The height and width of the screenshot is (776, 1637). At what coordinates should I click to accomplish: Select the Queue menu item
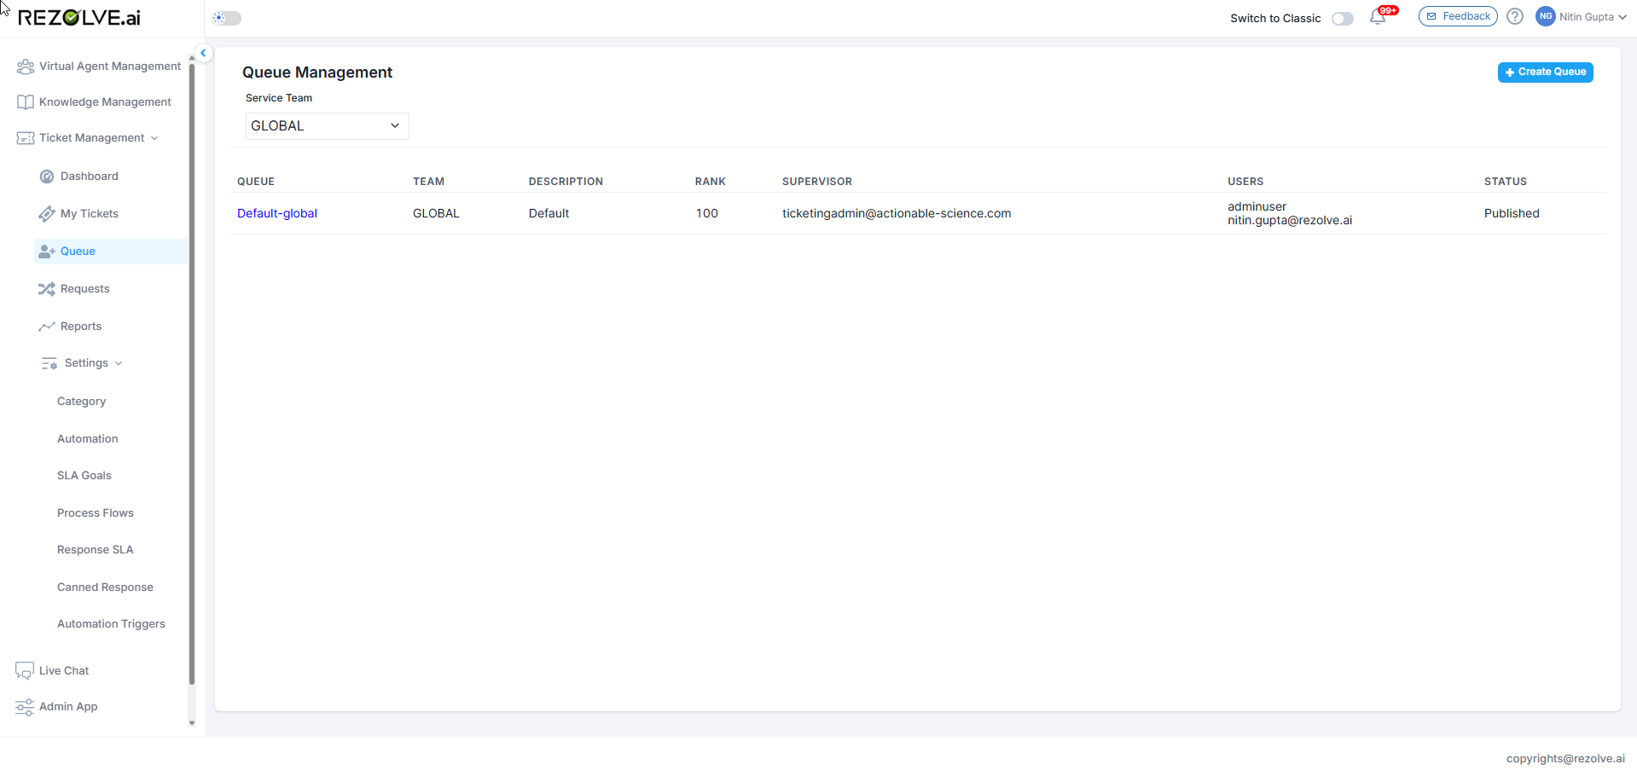111,252
